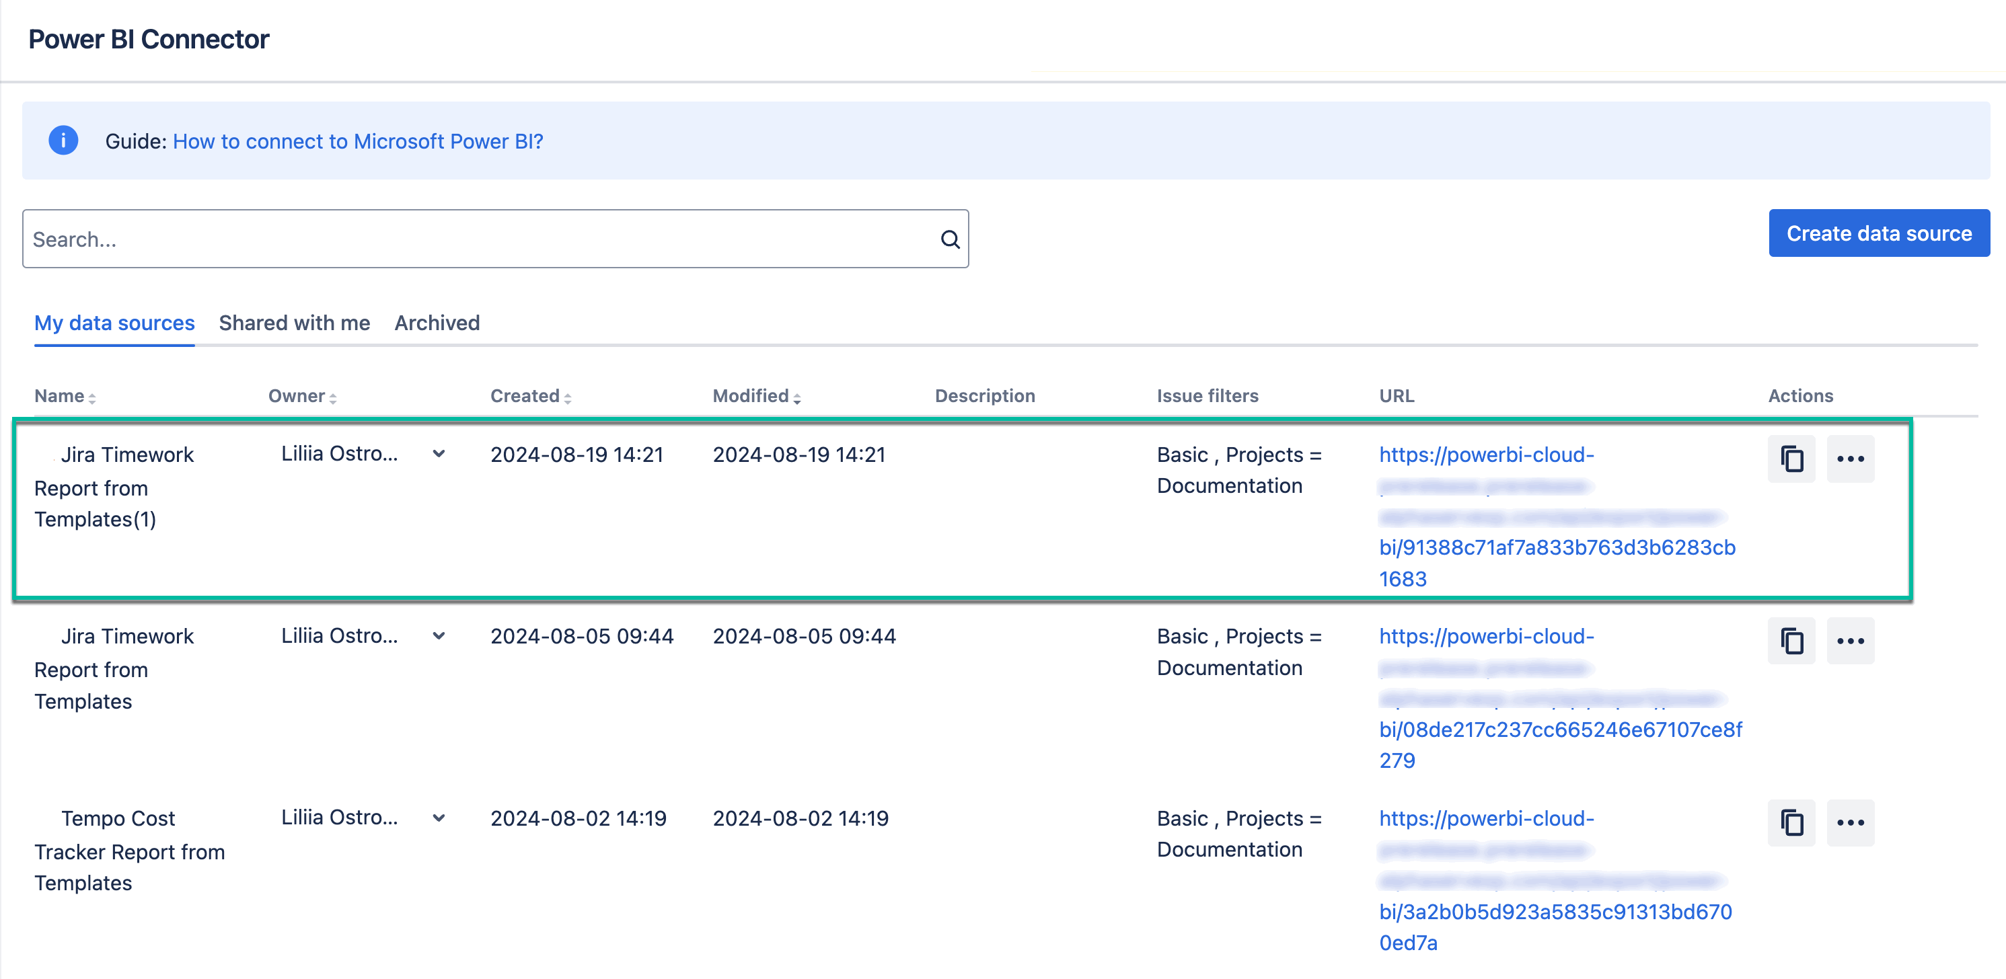Image resolution: width=2006 pixels, height=979 pixels.
Task: Copy URL of Jira Timework Report from Templates(1)
Action: click(1790, 459)
